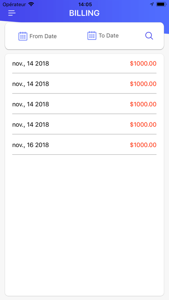
Task: Select the From Date label
Action: coord(43,36)
